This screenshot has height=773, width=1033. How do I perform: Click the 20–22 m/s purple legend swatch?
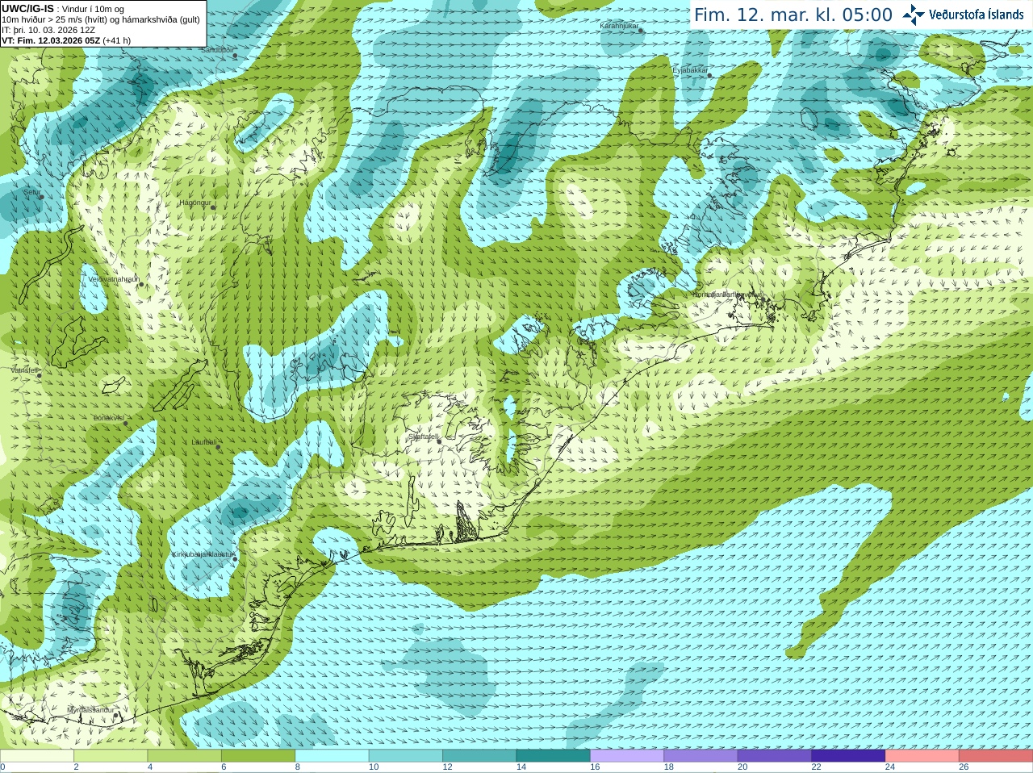[775, 756]
